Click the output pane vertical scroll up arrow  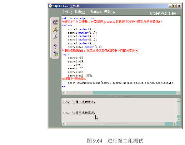tap(179, 100)
